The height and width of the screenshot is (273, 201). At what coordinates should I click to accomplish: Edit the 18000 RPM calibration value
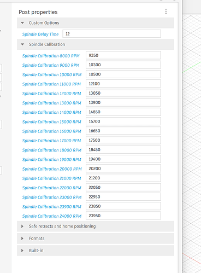pyautogui.click(x=123, y=150)
